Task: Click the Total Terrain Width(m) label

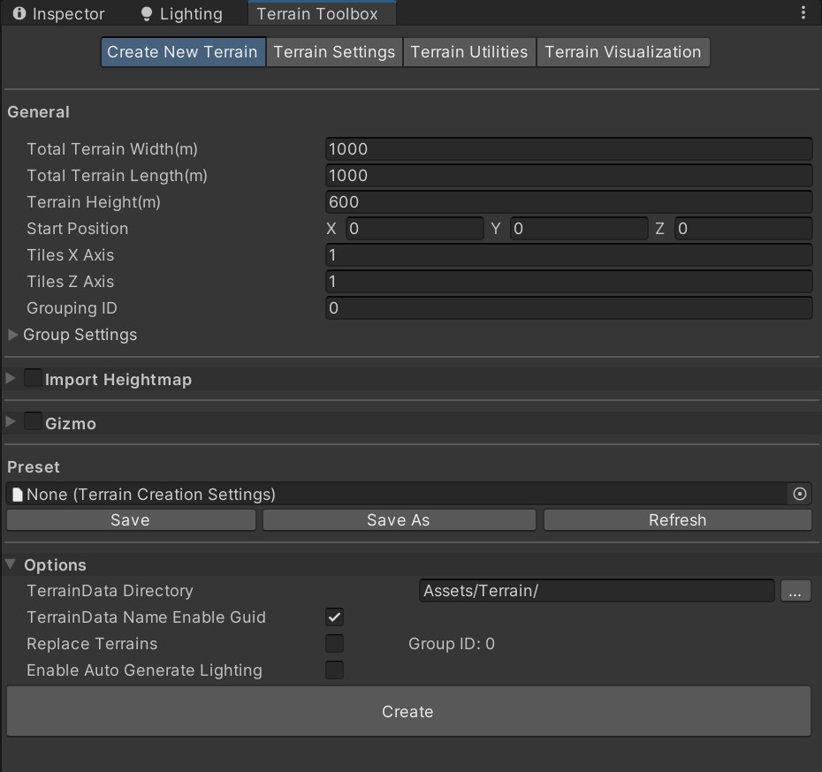Action: [112, 149]
